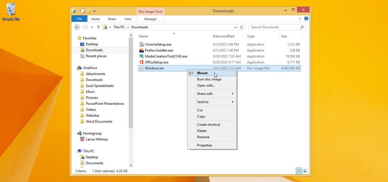388x182 pixels.
Task: Go back with the Back arrow
Action: click(77, 27)
